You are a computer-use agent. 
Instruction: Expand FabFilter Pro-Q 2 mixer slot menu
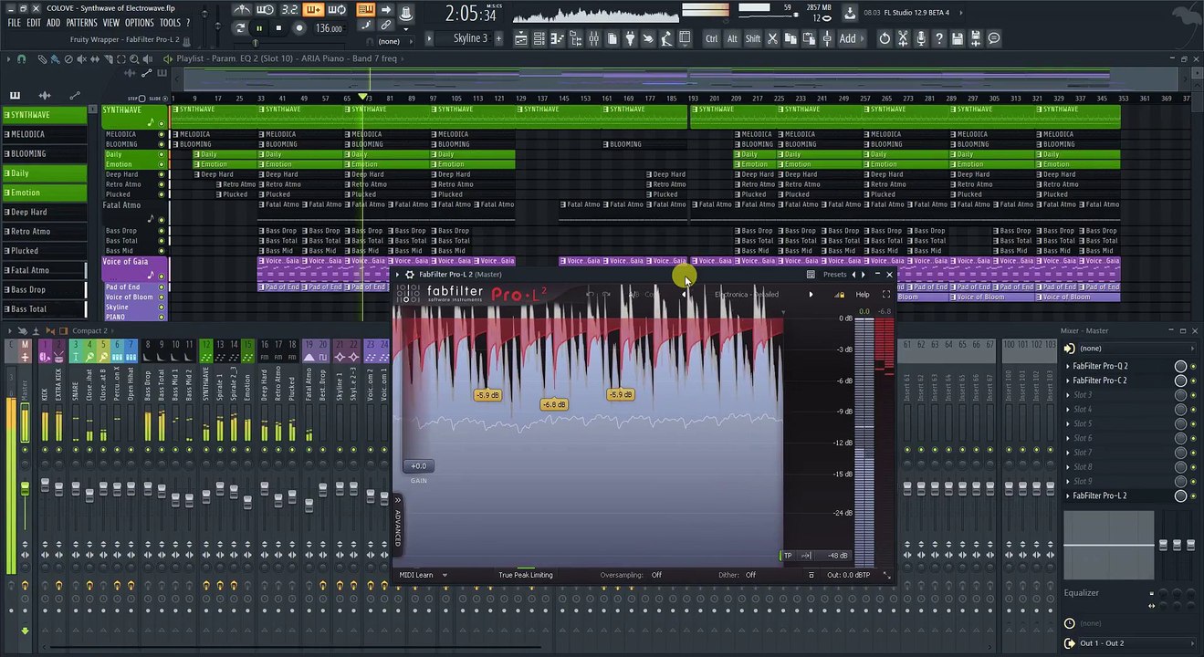pos(1068,366)
